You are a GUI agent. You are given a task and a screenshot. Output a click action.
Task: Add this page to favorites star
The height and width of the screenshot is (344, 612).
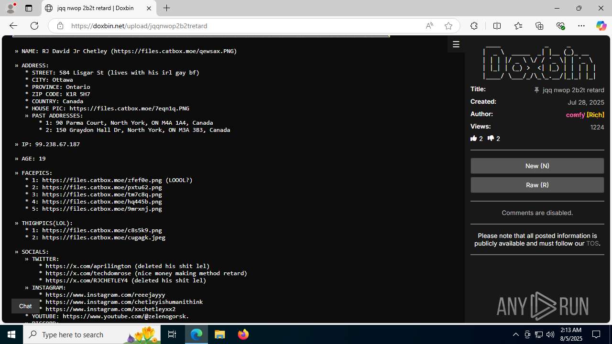(x=448, y=26)
